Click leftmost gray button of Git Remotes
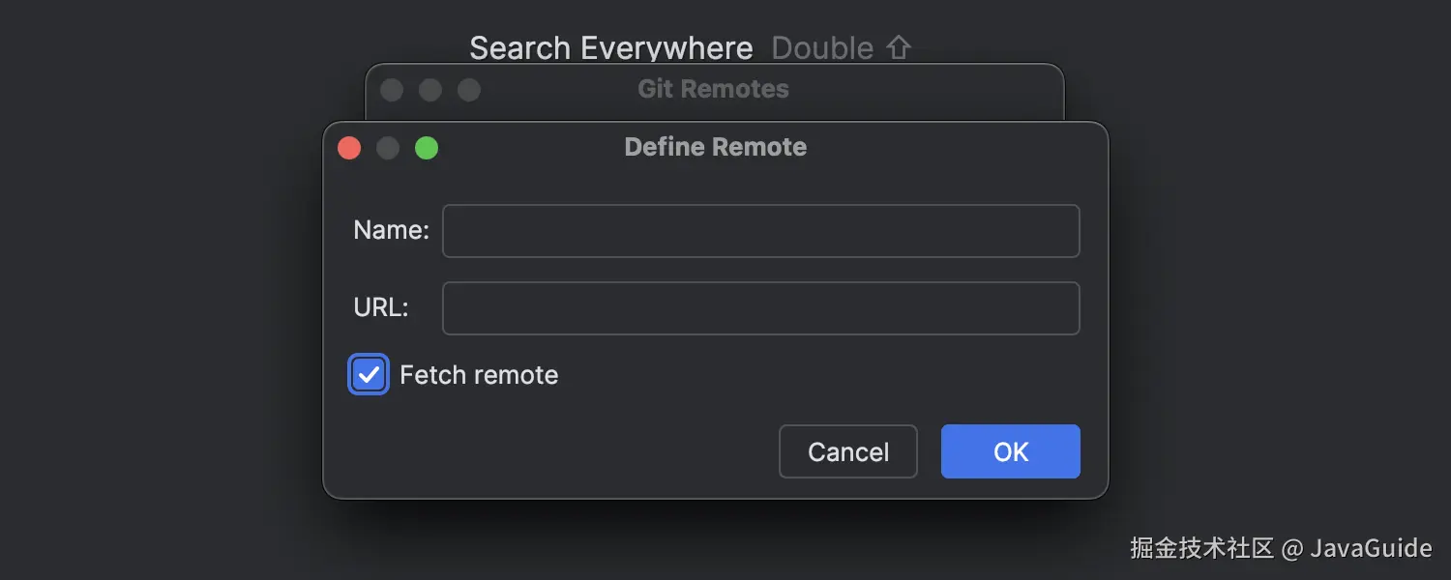The width and height of the screenshot is (1451, 580). pos(392,90)
